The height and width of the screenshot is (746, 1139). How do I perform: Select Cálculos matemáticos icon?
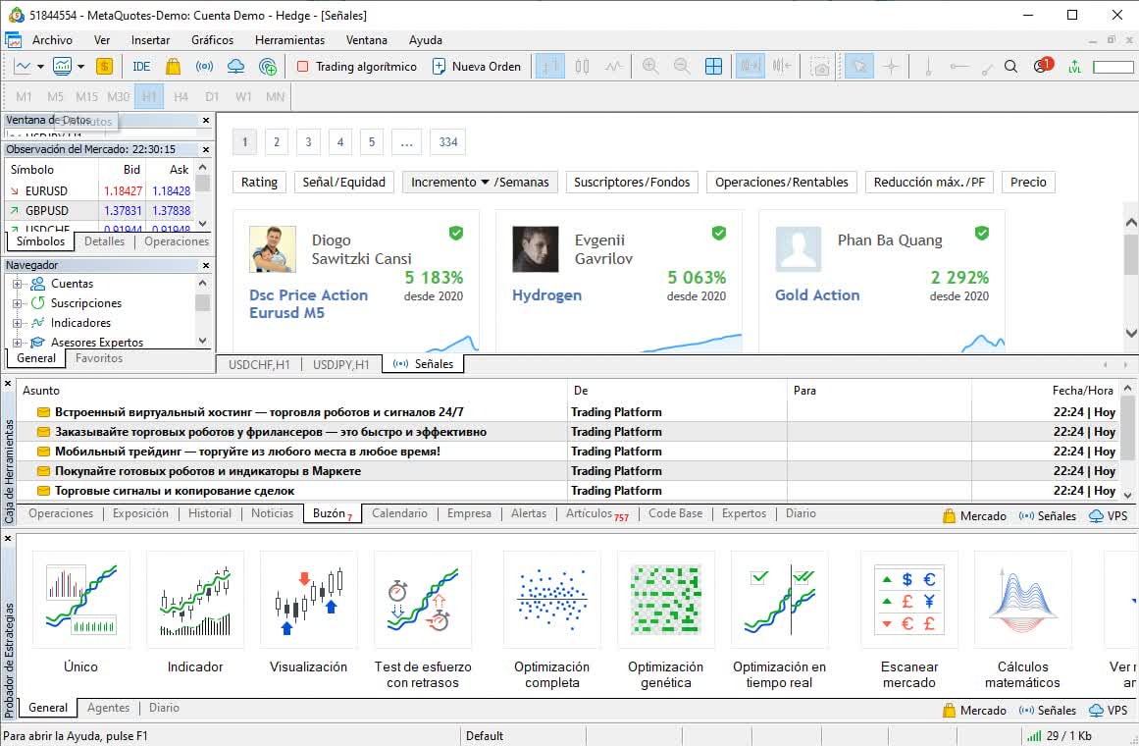1022,600
